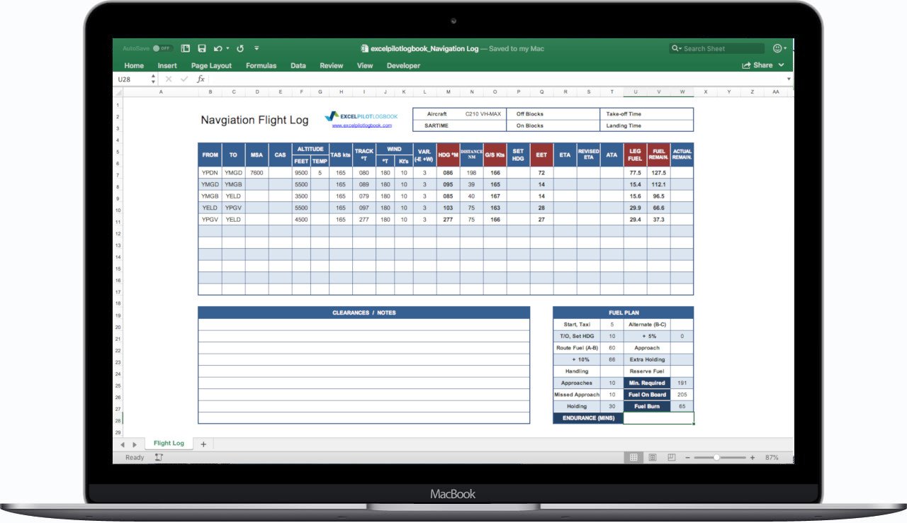The height and width of the screenshot is (523, 907).
Task: Confirm the formula bar entry
Action: point(185,79)
